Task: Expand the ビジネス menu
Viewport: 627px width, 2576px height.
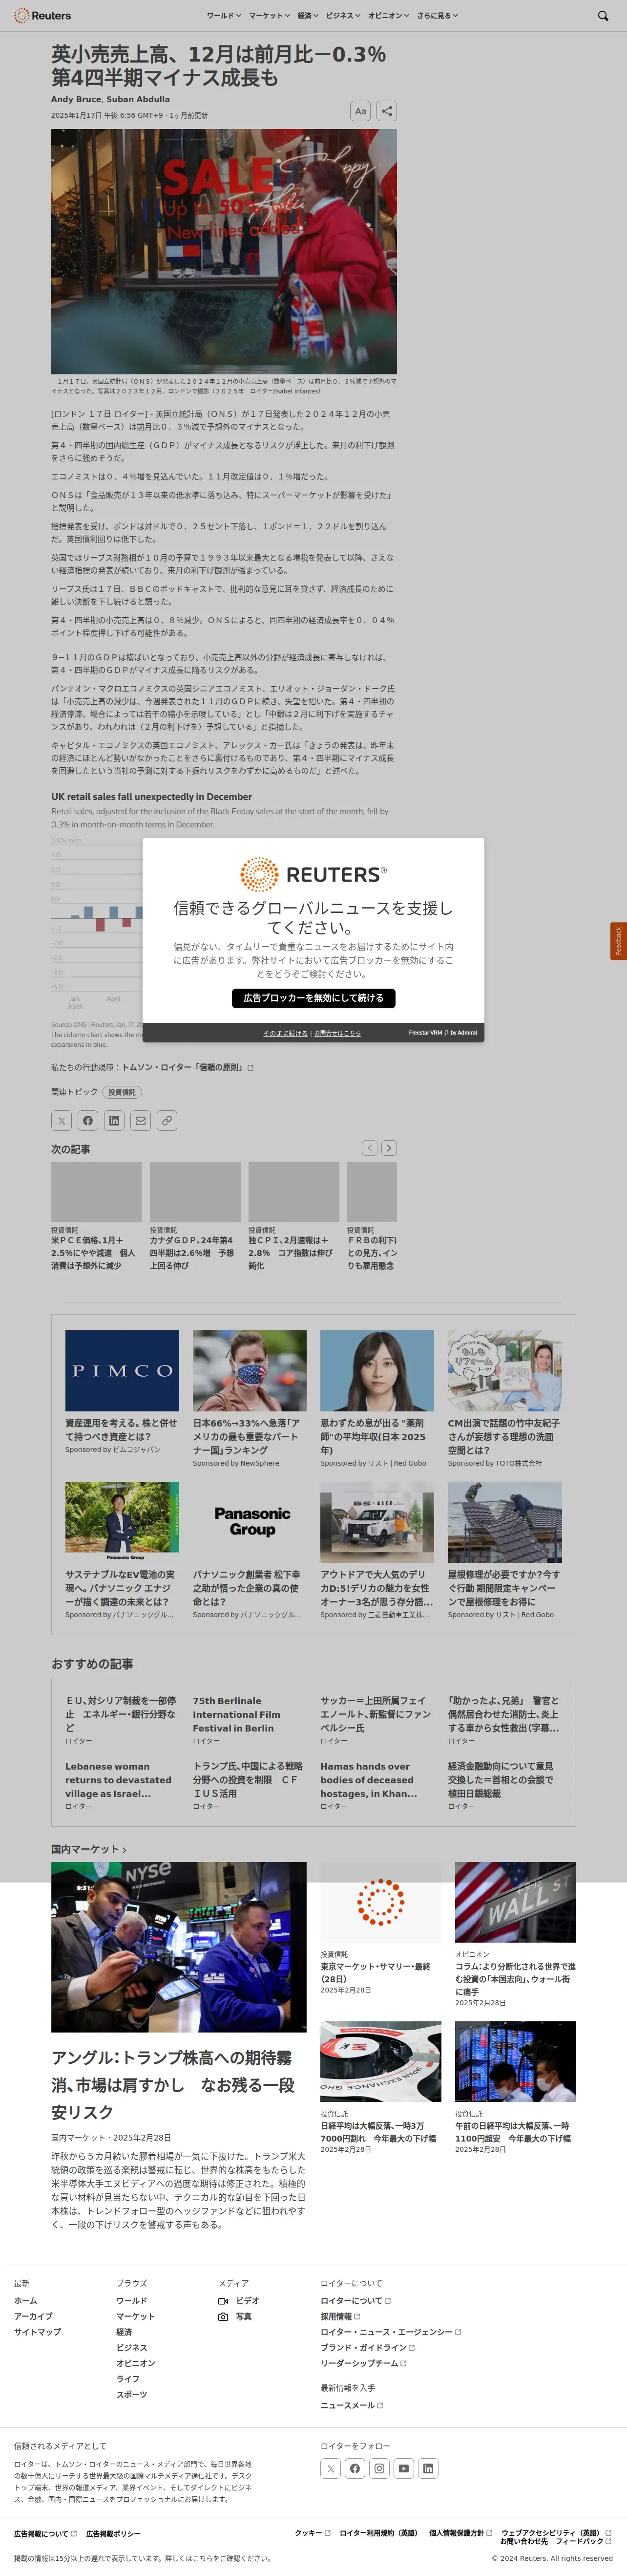Action: tap(342, 16)
